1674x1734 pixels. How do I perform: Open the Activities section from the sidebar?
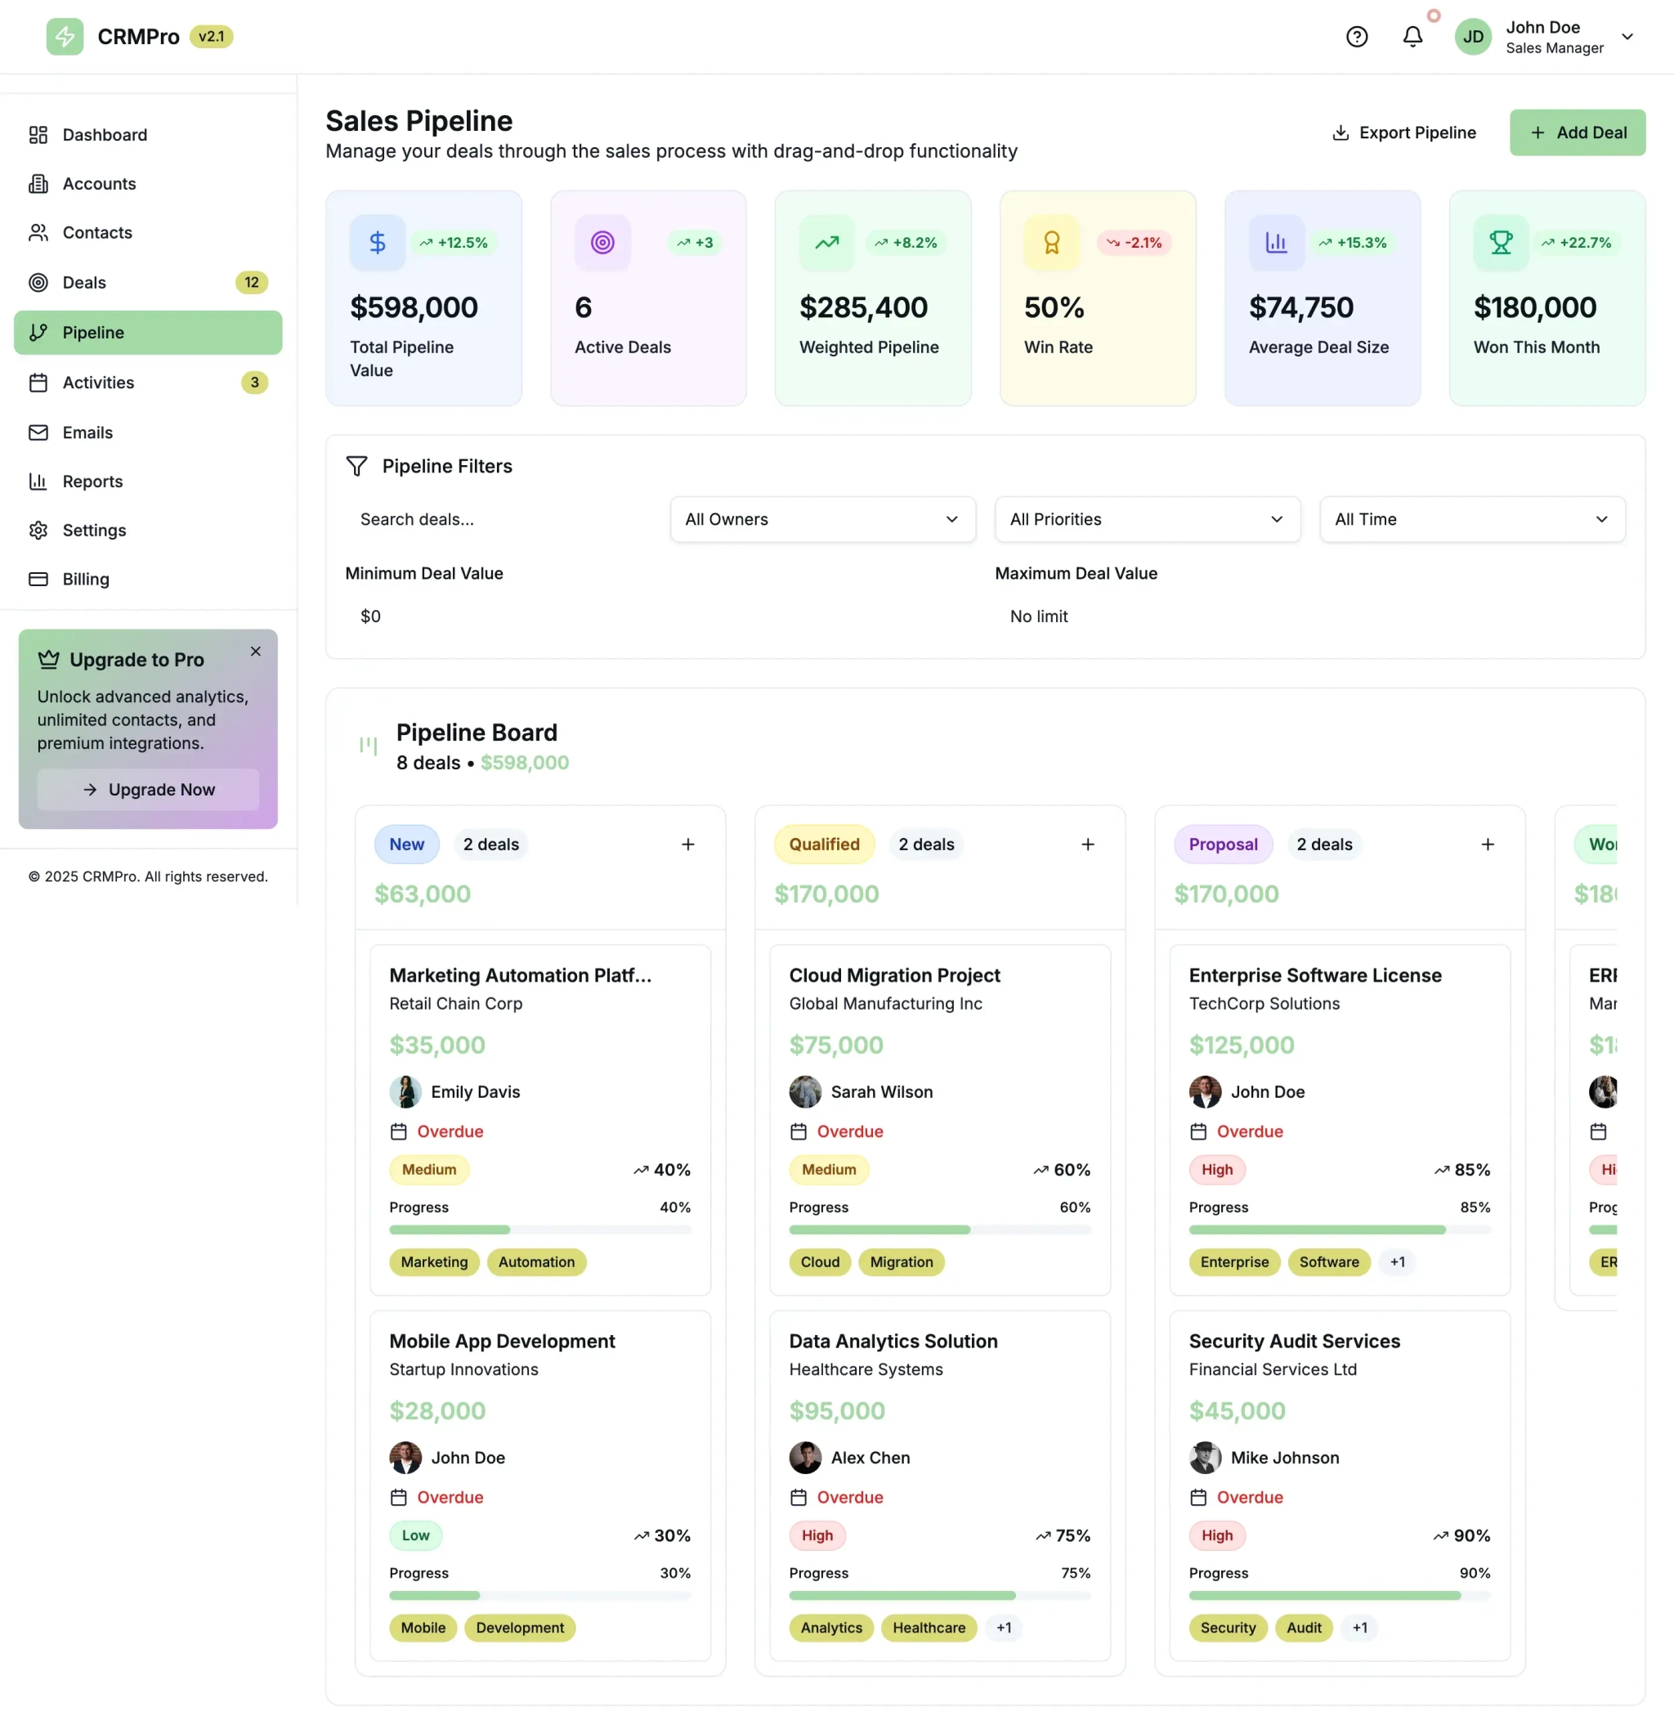[x=97, y=382]
